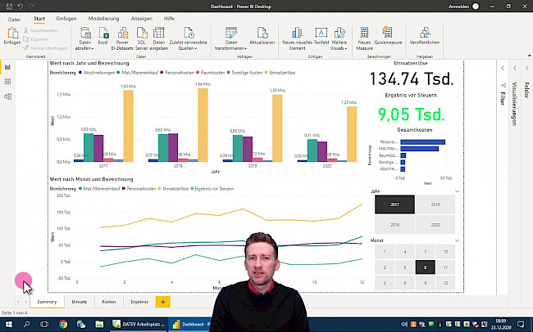
Task: Open the Daten abrufen dropdown
Action: (x=85, y=38)
